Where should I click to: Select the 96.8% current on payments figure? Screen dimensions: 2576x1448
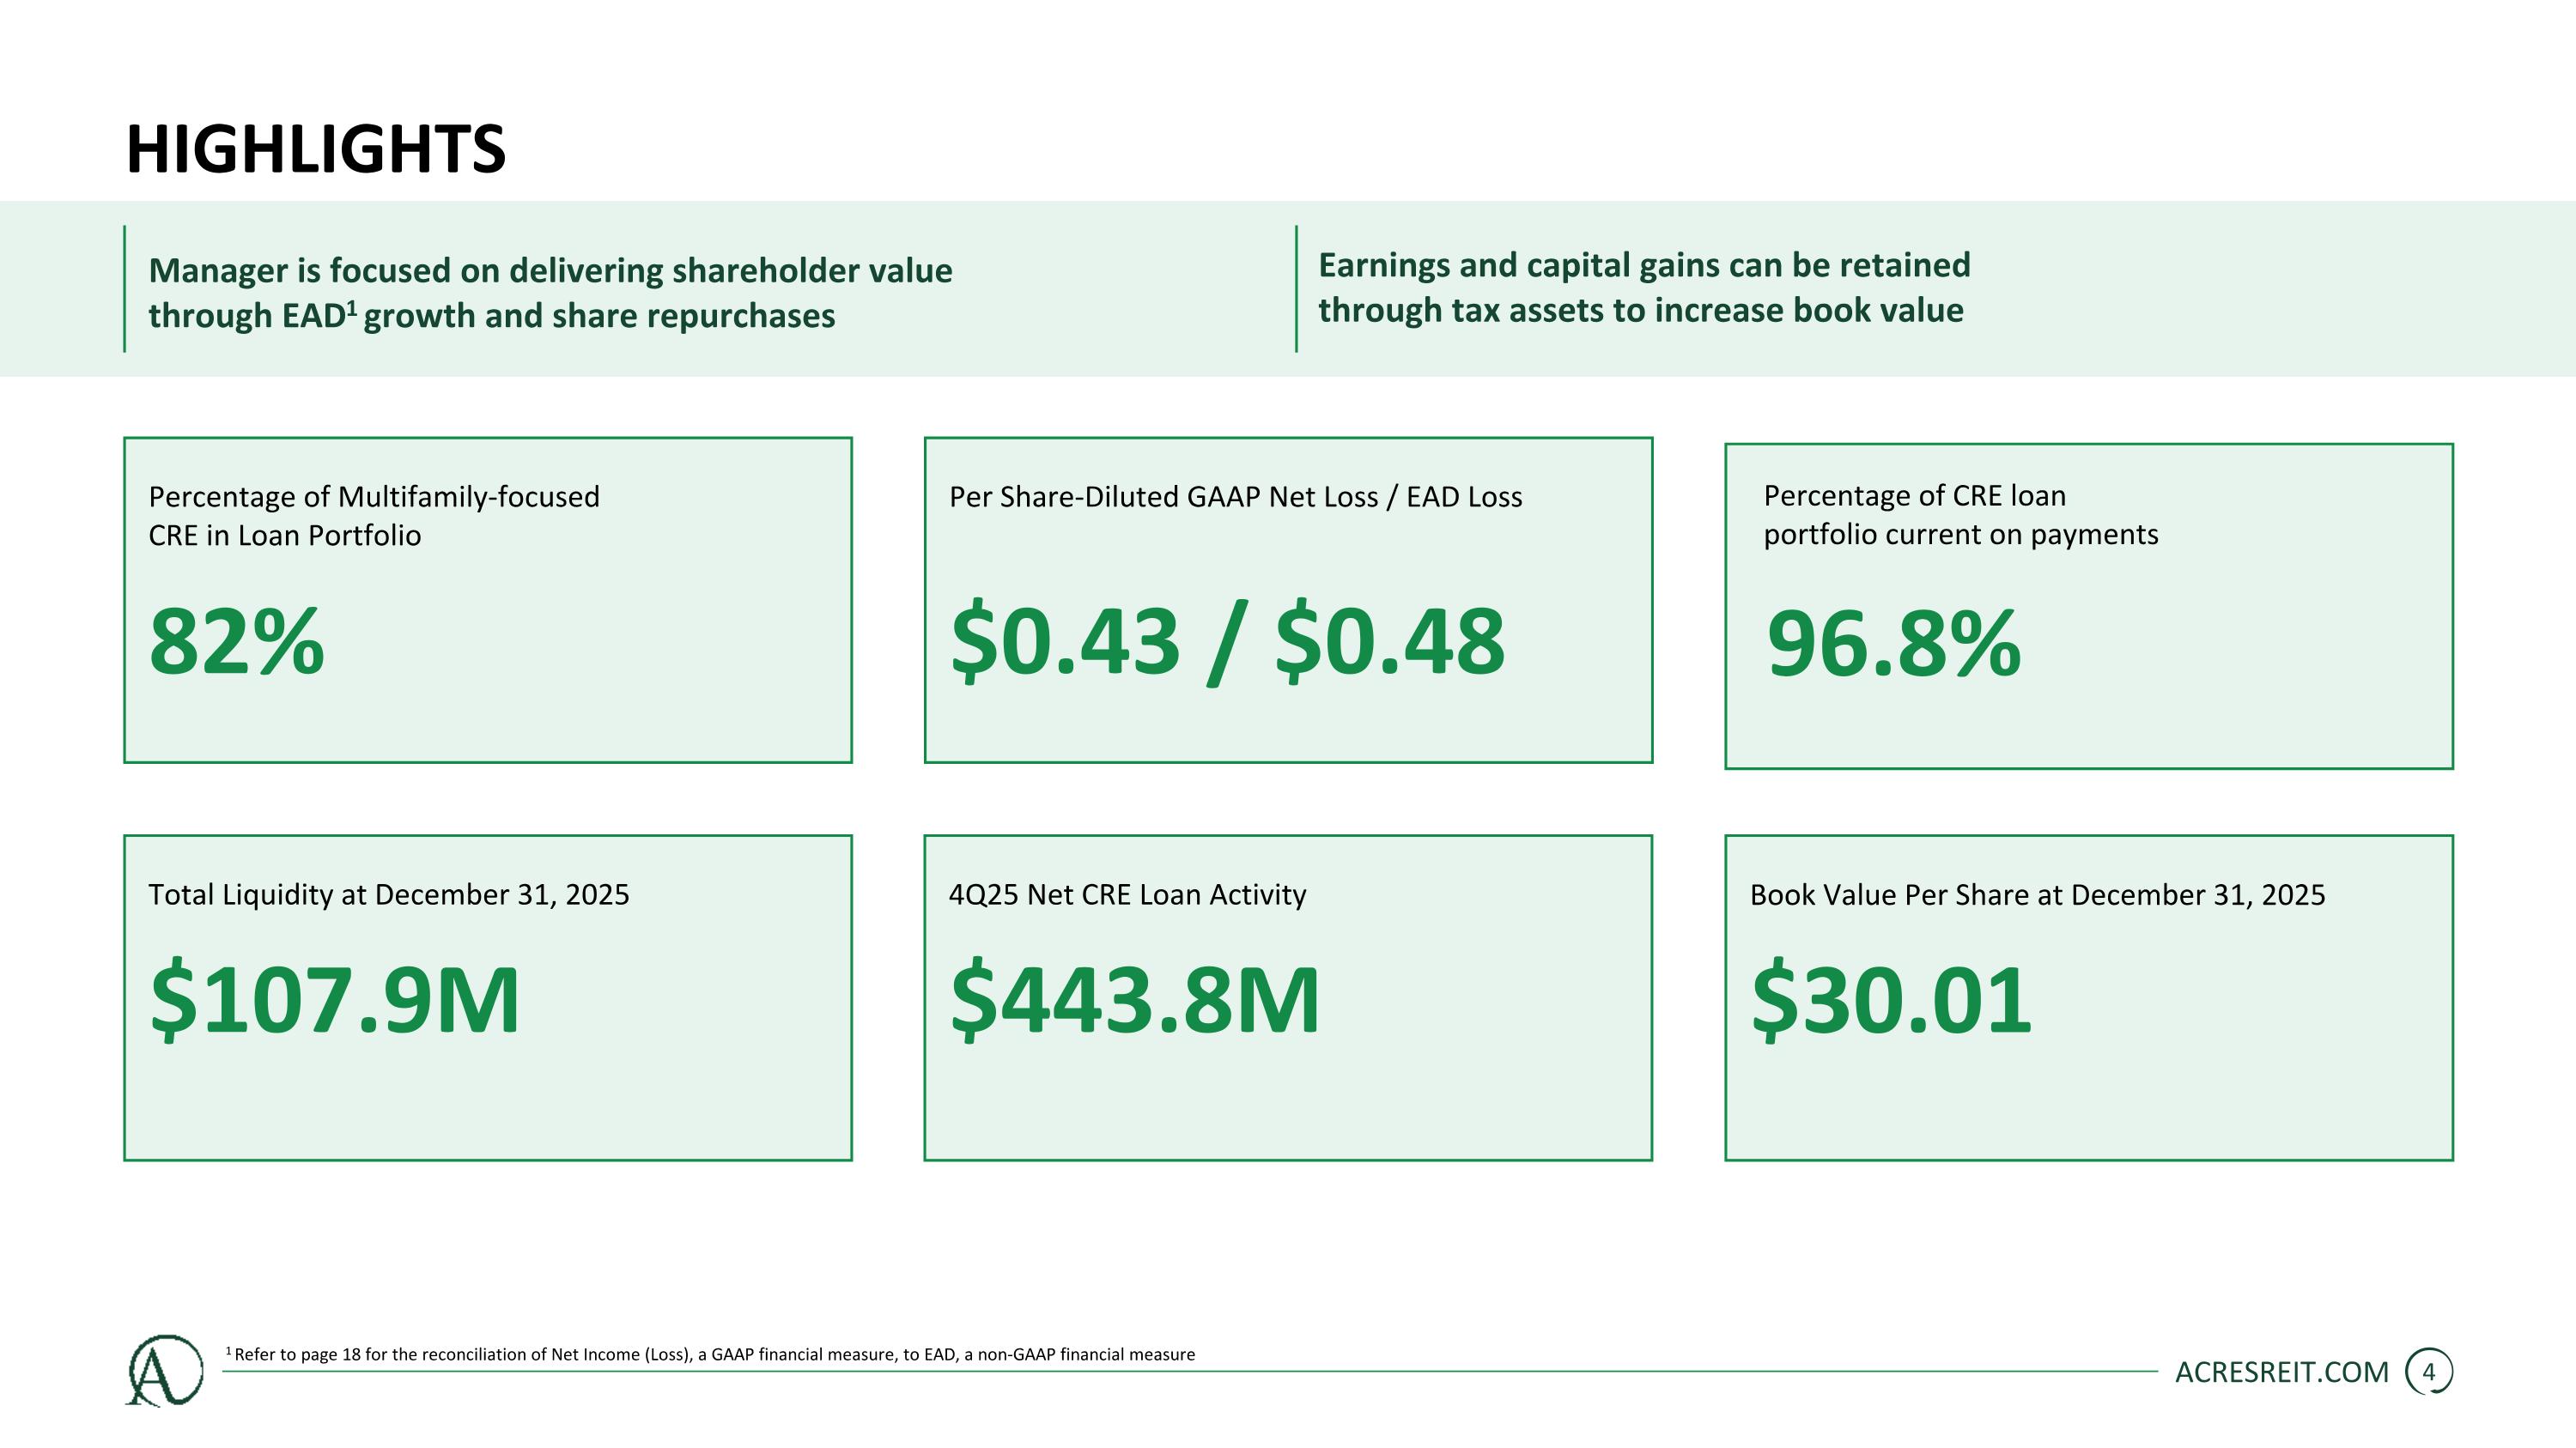point(1894,644)
